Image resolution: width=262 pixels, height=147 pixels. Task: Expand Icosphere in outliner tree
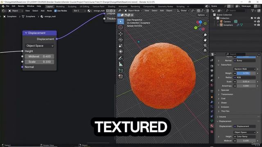pos(218,25)
